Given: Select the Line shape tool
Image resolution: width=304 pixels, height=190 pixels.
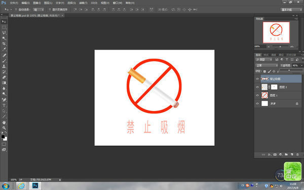Looking at the screenshot, I should coord(4,117).
